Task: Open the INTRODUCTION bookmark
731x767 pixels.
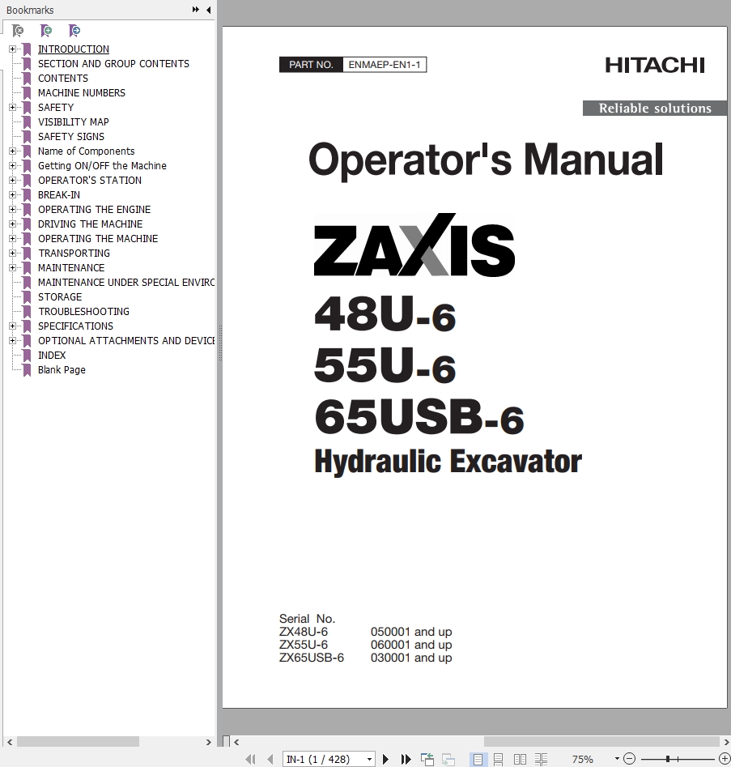Action: (74, 49)
